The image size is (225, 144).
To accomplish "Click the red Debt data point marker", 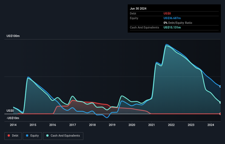I will coord(220,114).
